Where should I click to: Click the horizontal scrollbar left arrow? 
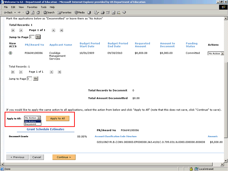(2, 164)
